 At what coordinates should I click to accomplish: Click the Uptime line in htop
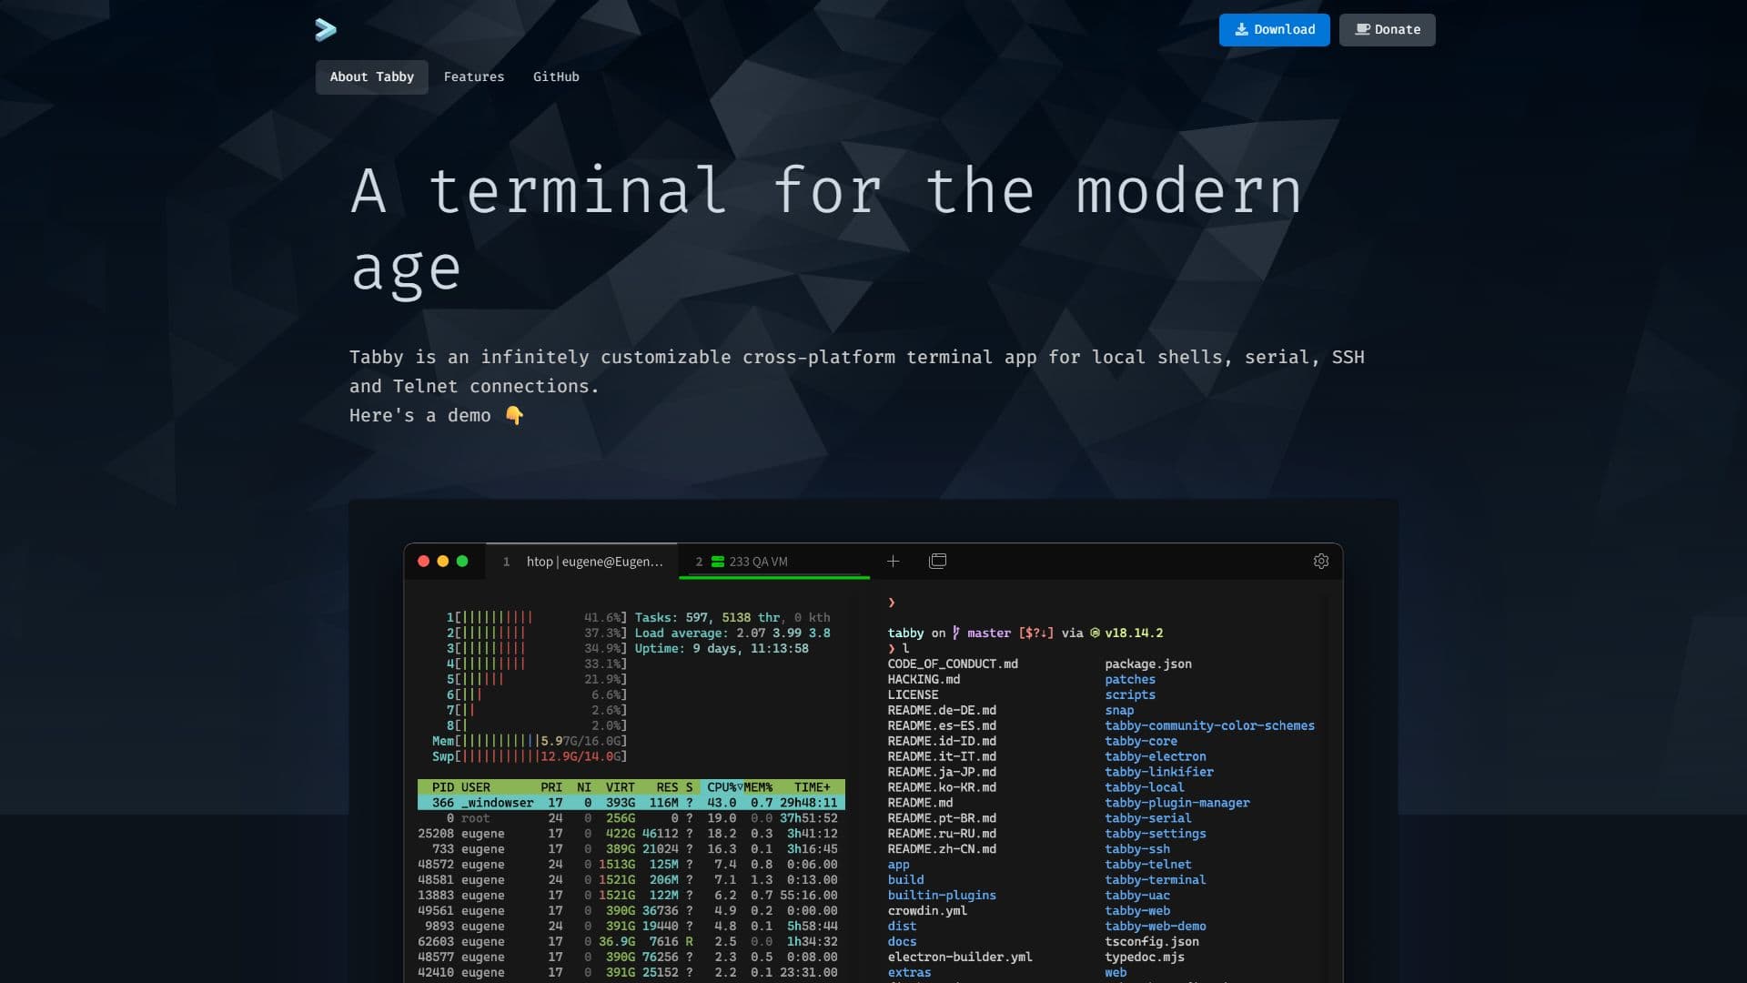pos(722,648)
